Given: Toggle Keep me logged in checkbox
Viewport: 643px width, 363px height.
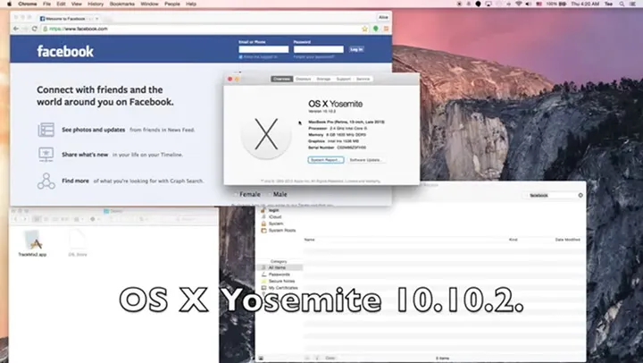Looking at the screenshot, I should coord(241,57).
